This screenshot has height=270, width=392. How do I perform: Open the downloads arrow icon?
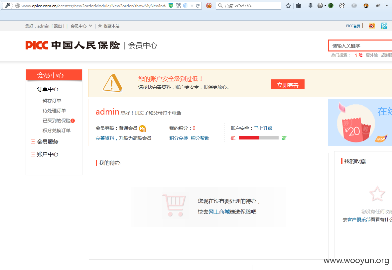pos(310,6)
